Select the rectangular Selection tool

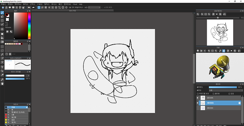2,47
